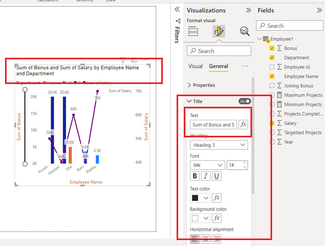
Task: Open the Format visual paintbrush icon
Action: [x=219, y=32]
